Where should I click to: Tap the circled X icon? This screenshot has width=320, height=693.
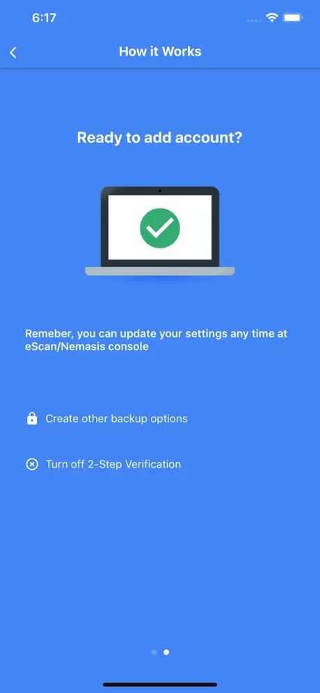pos(32,465)
